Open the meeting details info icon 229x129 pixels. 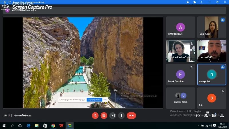pos(198,116)
